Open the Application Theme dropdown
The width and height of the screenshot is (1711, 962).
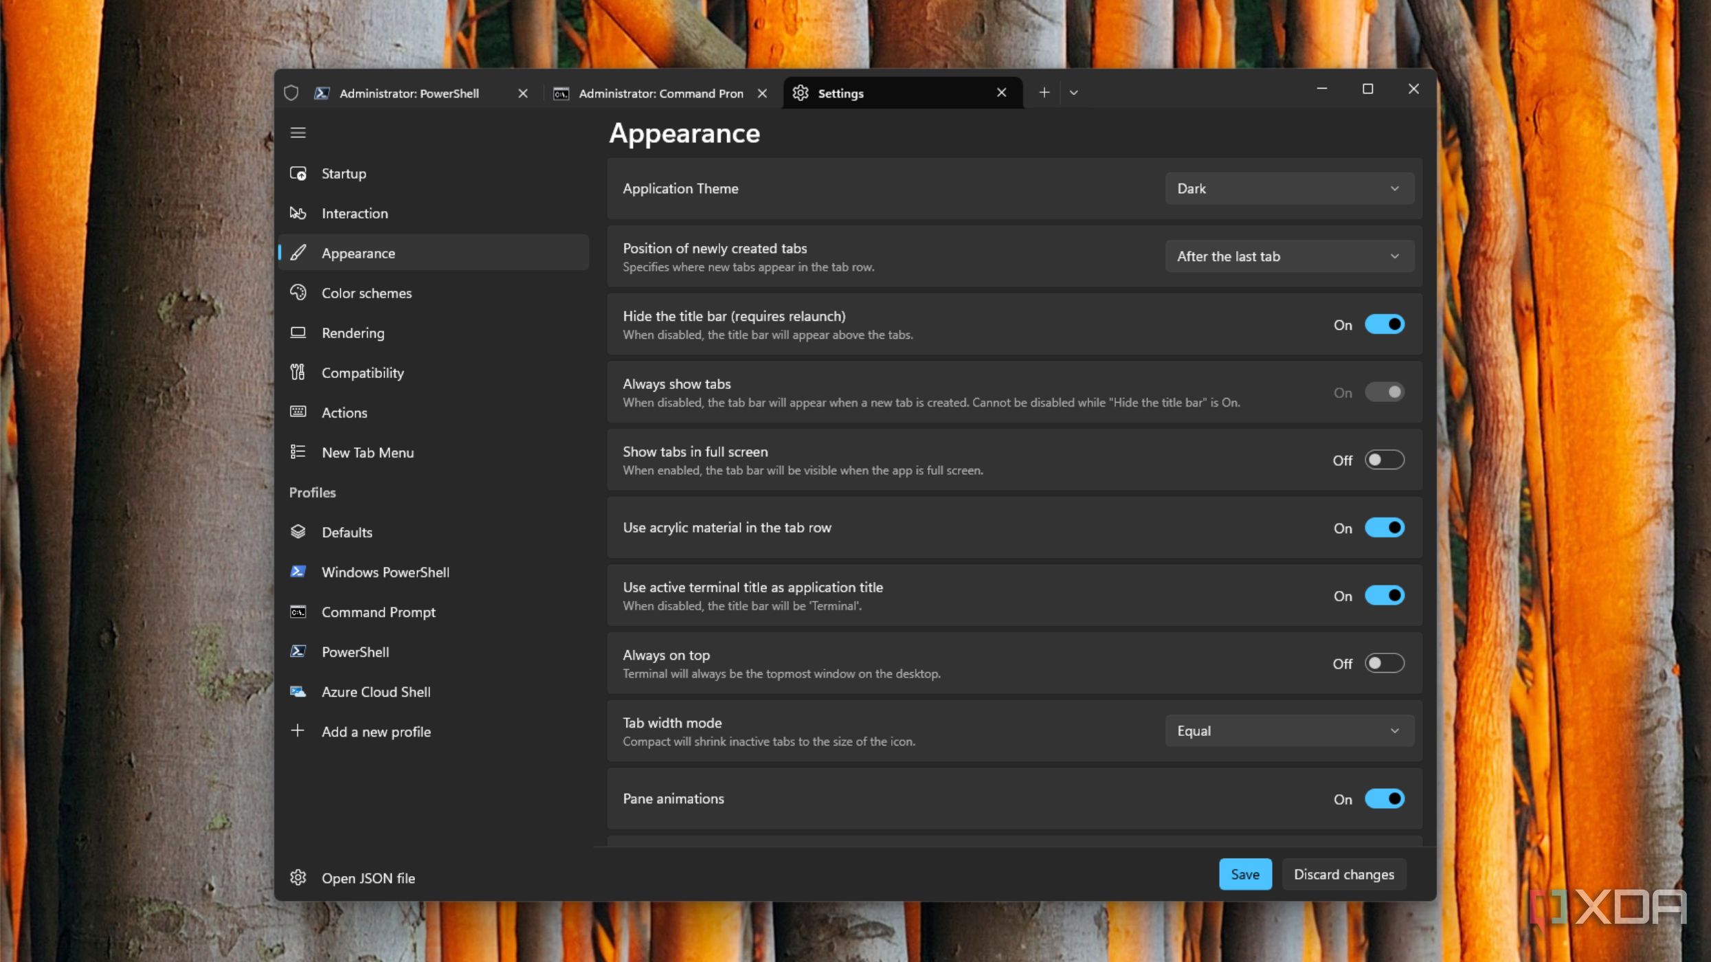point(1290,188)
